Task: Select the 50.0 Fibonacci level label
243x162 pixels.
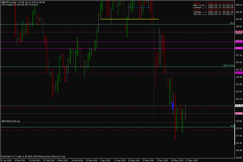Action: coord(232,23)
